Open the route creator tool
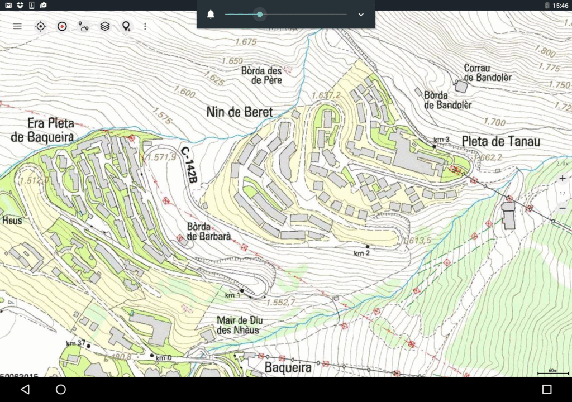This screenshot has width=572, height=402. [84, 26]
